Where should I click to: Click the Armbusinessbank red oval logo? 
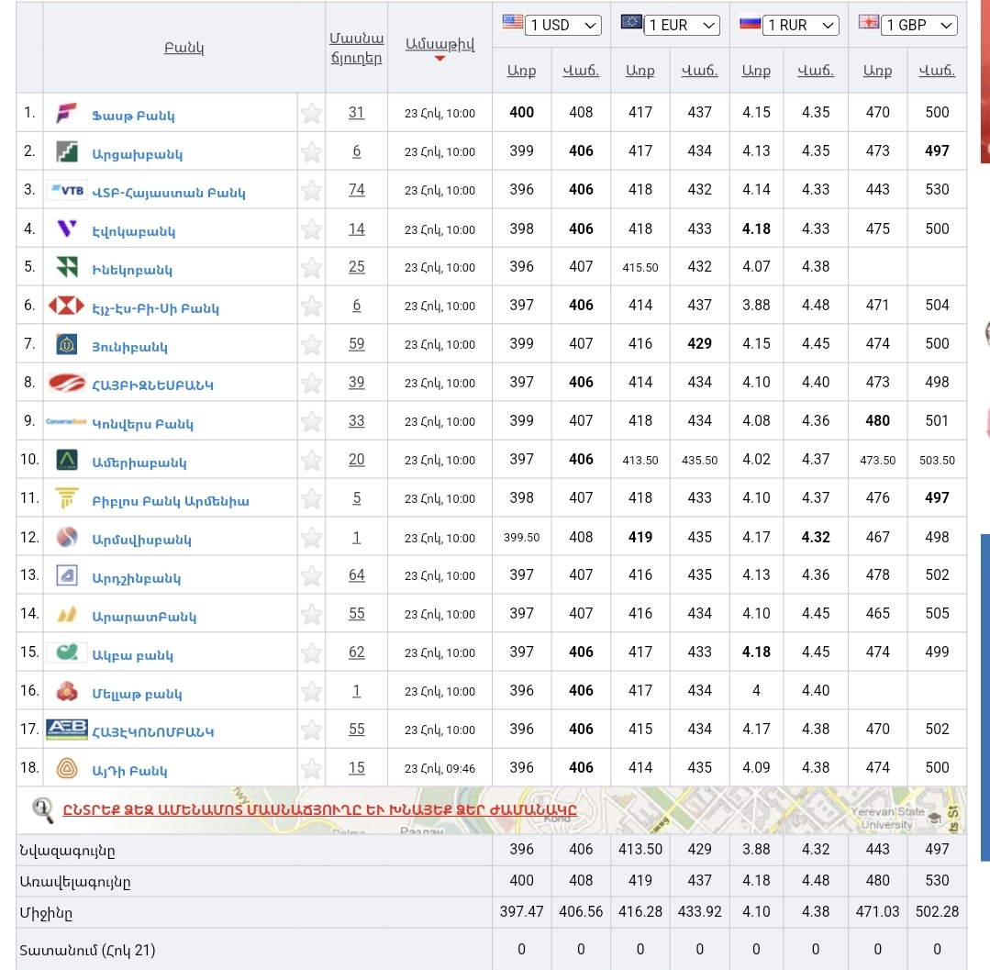point(66,383)
